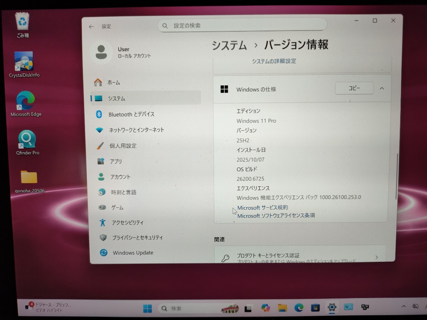427x320 pixels.
Task: Click the install date 2025/10/07
Action: 251,160
